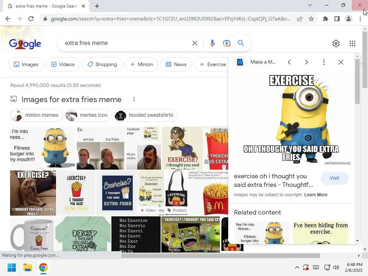
Task: Submit search with magnifying glass
Action: pyautogui.click(x=241, y=43)
